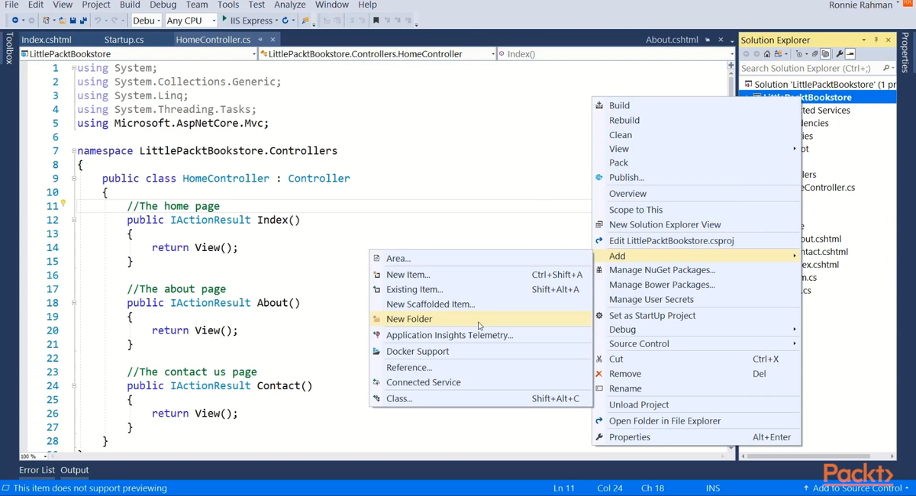Select New Folder in the Add submenu
The image size is (916, 496).
click(481, 319)
